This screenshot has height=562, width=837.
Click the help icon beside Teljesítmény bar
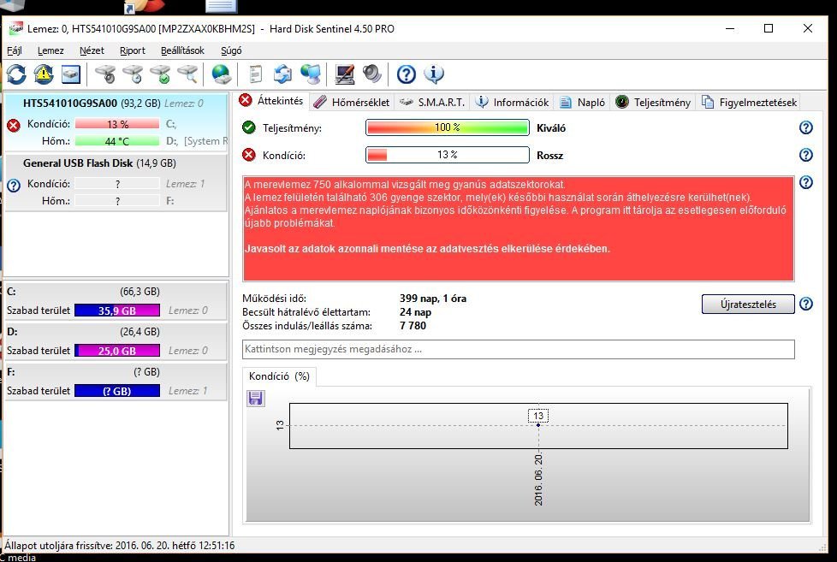806,127
